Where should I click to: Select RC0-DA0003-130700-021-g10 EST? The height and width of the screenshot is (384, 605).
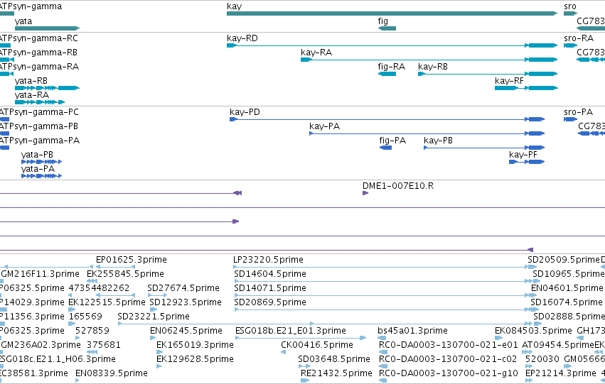tap(383, 380)
